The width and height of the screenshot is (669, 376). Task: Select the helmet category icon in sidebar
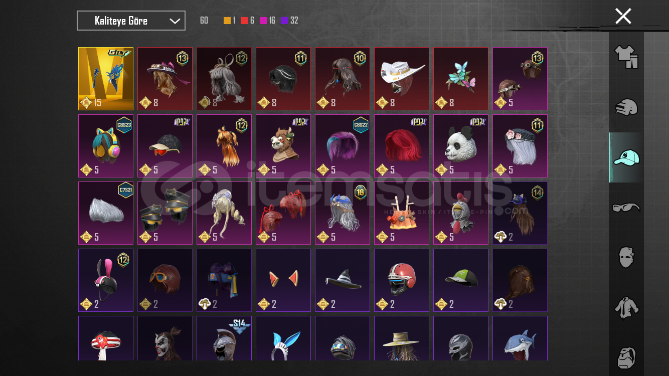pyautogui.click(x=626, y=107)
